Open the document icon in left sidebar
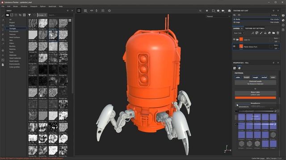The width and height of the screenshot is (286, 160). (x=3, y=65)
